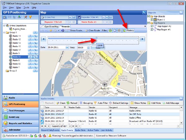Image resolution: width=186 pixels, height=140 pixels.
Task: Open the Tools menu
Action: [x=26, y=7]
